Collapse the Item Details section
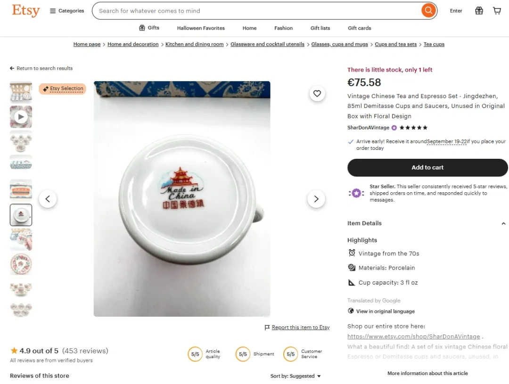Screen dimensions: 509x384 (503, 223)
